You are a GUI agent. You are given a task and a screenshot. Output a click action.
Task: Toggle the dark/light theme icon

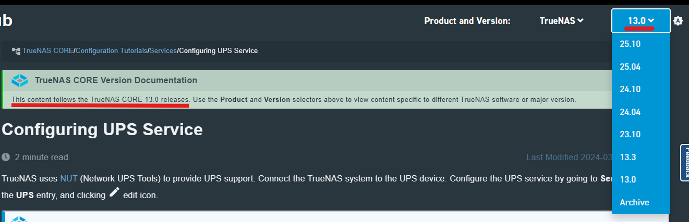(x=678, y=21)
